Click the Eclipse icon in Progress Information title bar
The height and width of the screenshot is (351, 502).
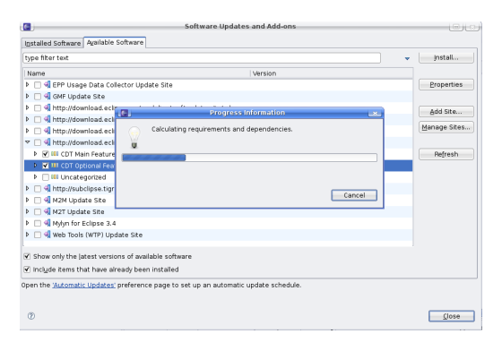(x=125, y=113)
